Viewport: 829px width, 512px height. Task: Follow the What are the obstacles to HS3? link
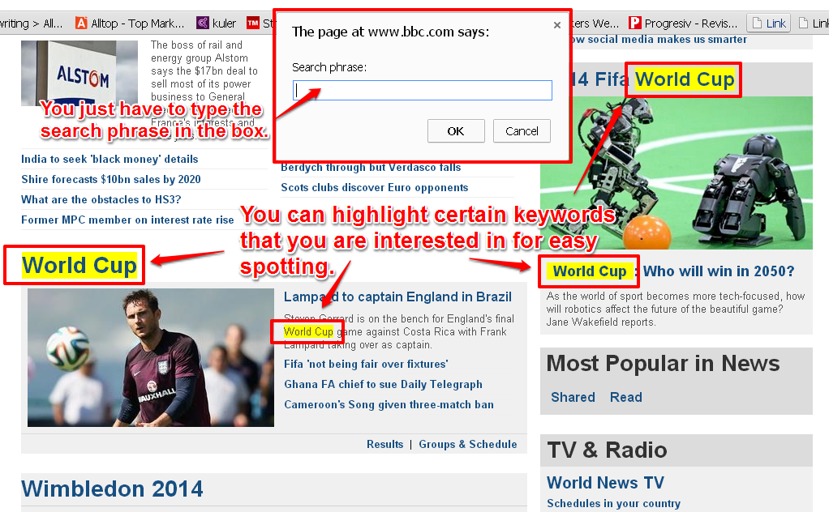[x=101, y=199]
